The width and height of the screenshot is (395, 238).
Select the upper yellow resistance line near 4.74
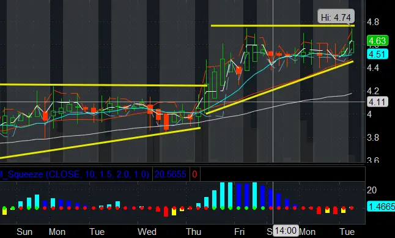point(282,26)
